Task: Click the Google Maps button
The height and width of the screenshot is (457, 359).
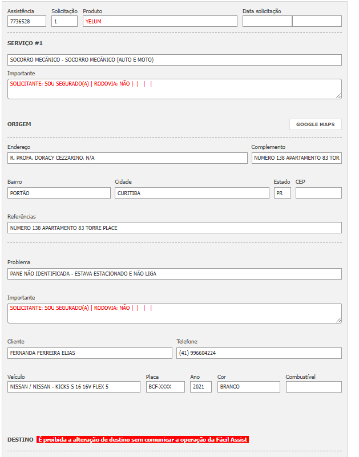Action: pos(315,124)
